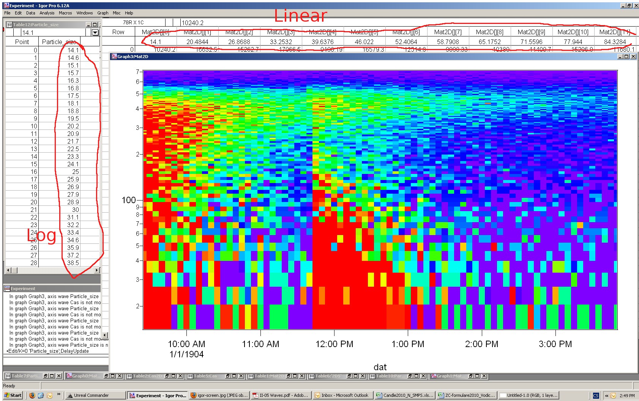Screen dimensions: 639x401
Task: Click the Graph1:Mat minimized window graph icon
Action: click(x=434, y=376)
